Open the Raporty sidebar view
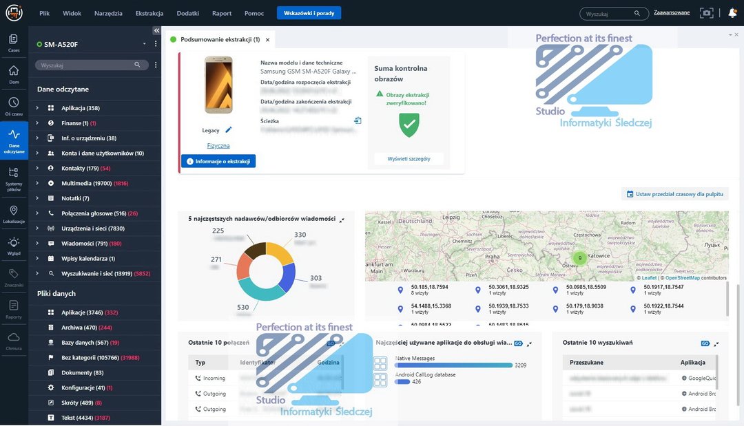 14,310
